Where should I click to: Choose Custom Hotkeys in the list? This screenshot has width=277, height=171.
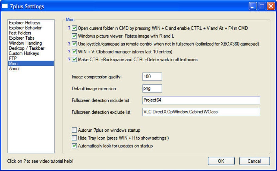tap(31, 53)
